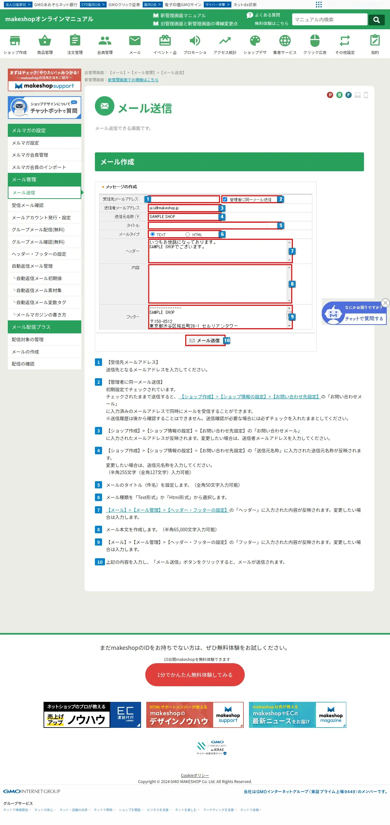This screenshot has width=390, height=825.
Task: Expand ショップを開設 group services
Action: click(131, 810)
